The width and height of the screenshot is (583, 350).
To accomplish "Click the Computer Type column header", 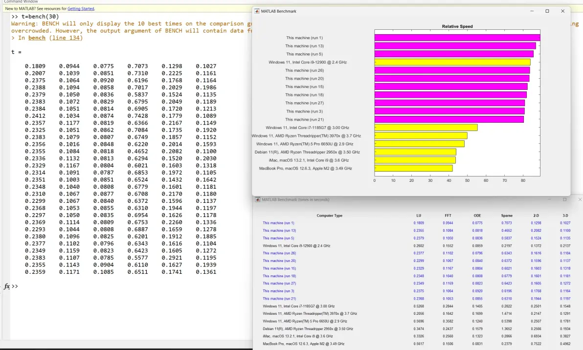I will point(330,216).
